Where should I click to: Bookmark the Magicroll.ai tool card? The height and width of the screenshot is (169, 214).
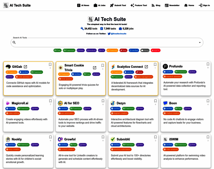click(50, 101)
